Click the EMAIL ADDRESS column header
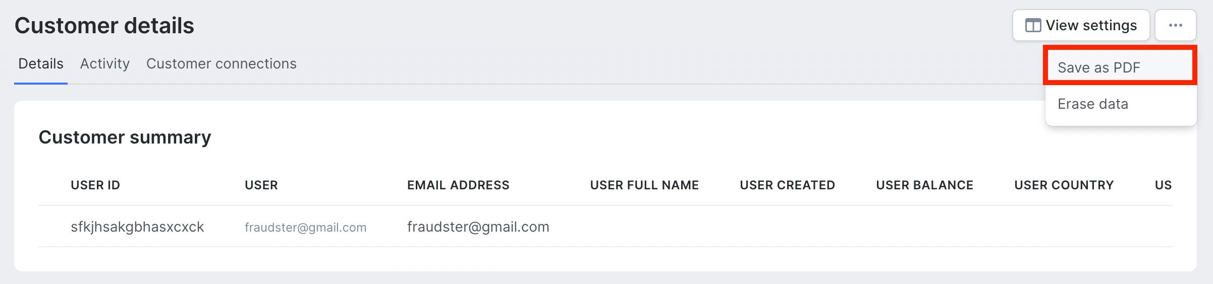This screenshot has width=1213, height=284. [x=458, y=185]
